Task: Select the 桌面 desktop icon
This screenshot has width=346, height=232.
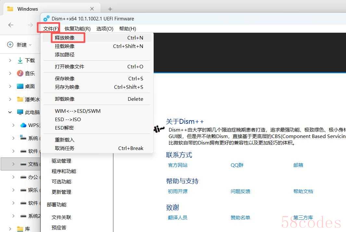Action: click(20, 86)
